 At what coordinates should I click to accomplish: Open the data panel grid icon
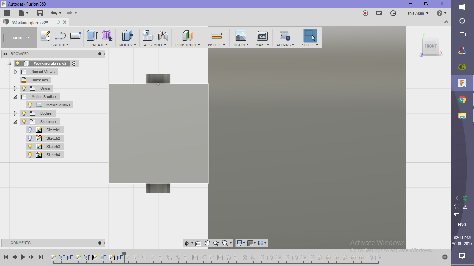[x=7, y=13]
